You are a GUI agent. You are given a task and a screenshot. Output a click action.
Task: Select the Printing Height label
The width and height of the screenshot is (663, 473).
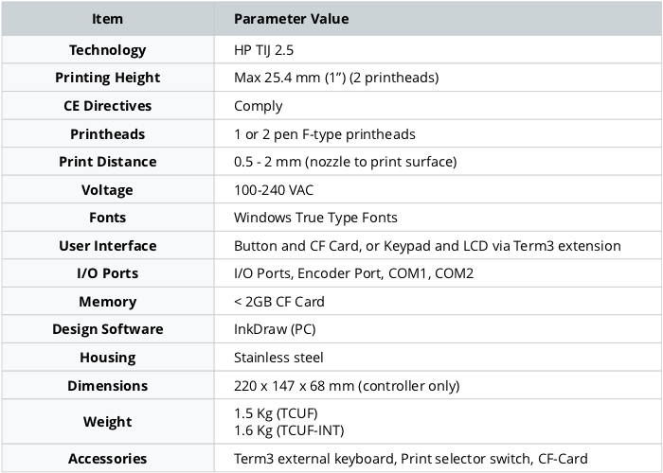click(x=107, y=78)
